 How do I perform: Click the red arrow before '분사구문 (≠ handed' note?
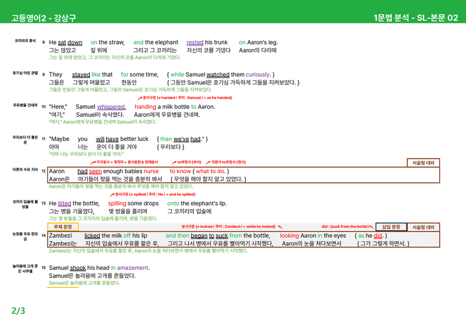pyautogui.click(x=140, y=98)
